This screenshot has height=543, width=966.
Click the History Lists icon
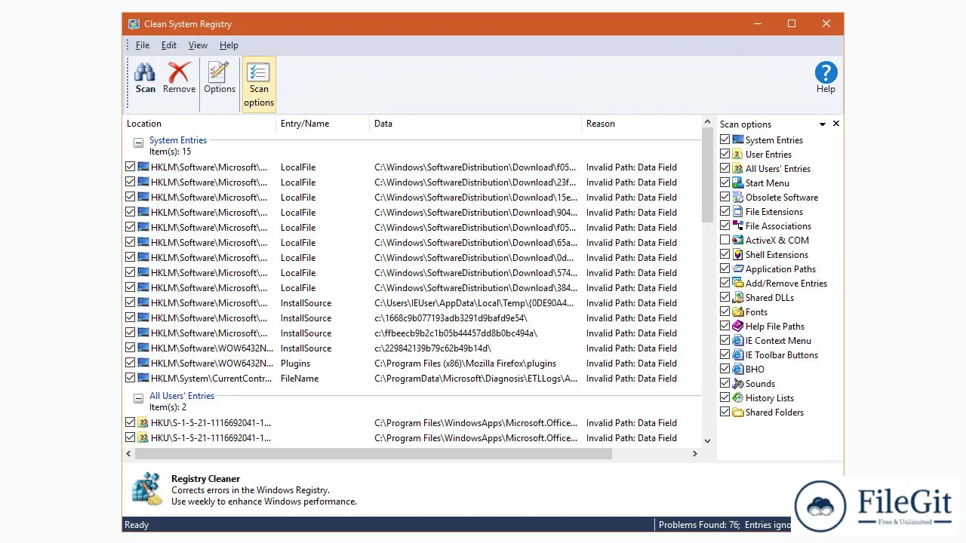tap(738, 397)
